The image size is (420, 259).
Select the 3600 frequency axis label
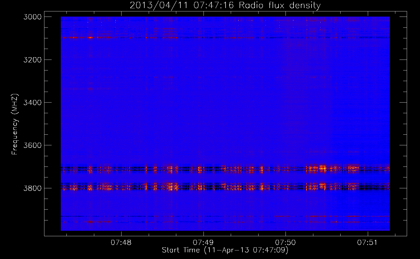click(x=32, y=145)
